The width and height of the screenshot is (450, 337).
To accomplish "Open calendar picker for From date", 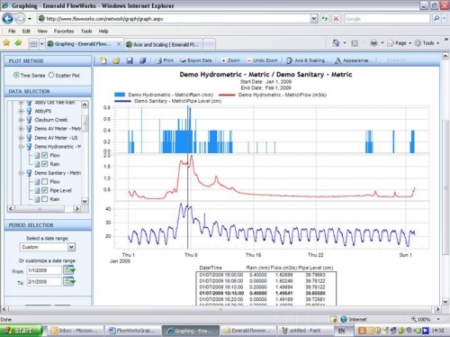I will [x=69, y=270].
